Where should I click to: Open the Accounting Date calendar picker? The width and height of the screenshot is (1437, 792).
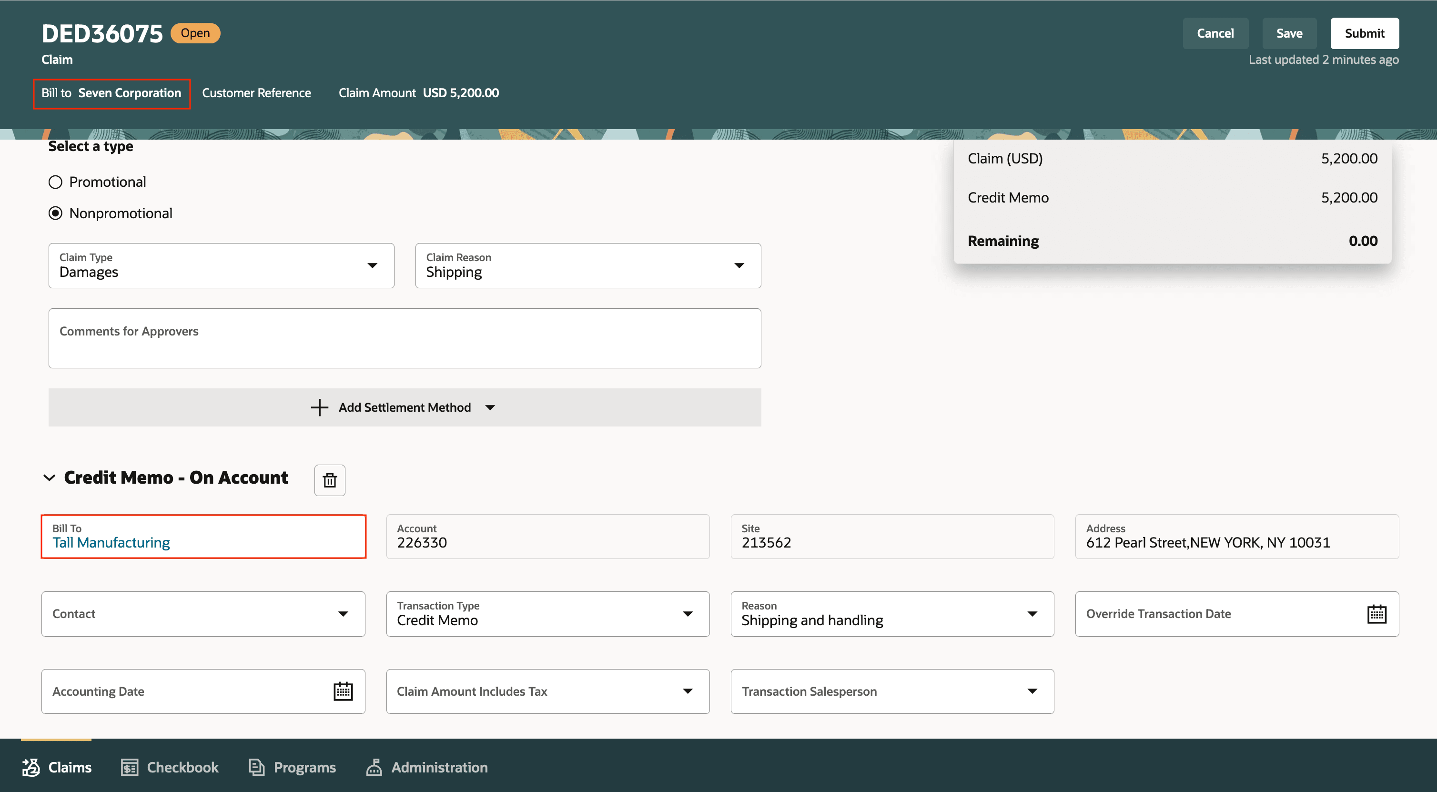343,691
